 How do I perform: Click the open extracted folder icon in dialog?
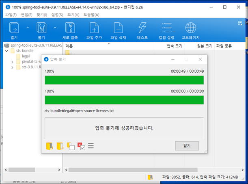pyautogui.click(x=60, y=146)
